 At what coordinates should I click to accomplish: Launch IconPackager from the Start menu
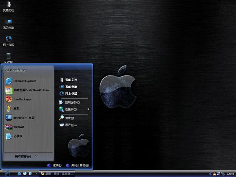(x=22, y=99)
